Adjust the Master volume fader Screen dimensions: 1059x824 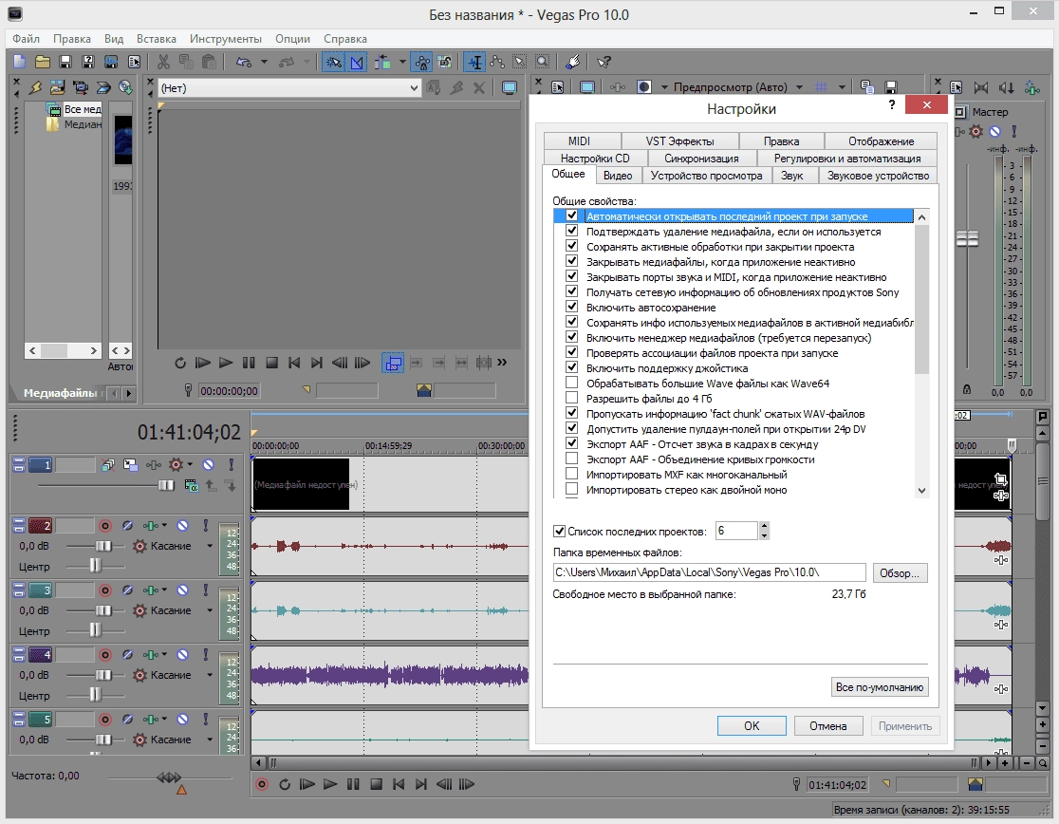tap(967, 239)
